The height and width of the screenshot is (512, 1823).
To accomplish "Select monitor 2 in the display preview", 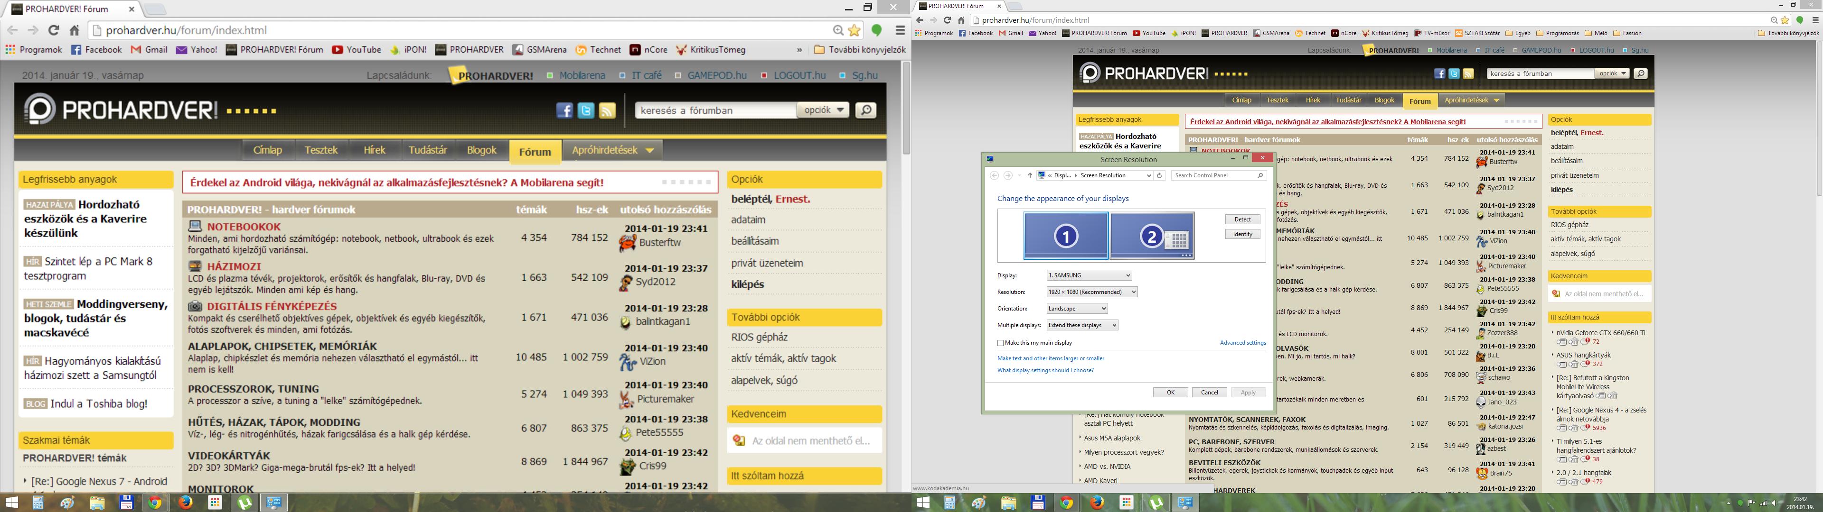I will pyautogui.click(x=1152, y=236).
